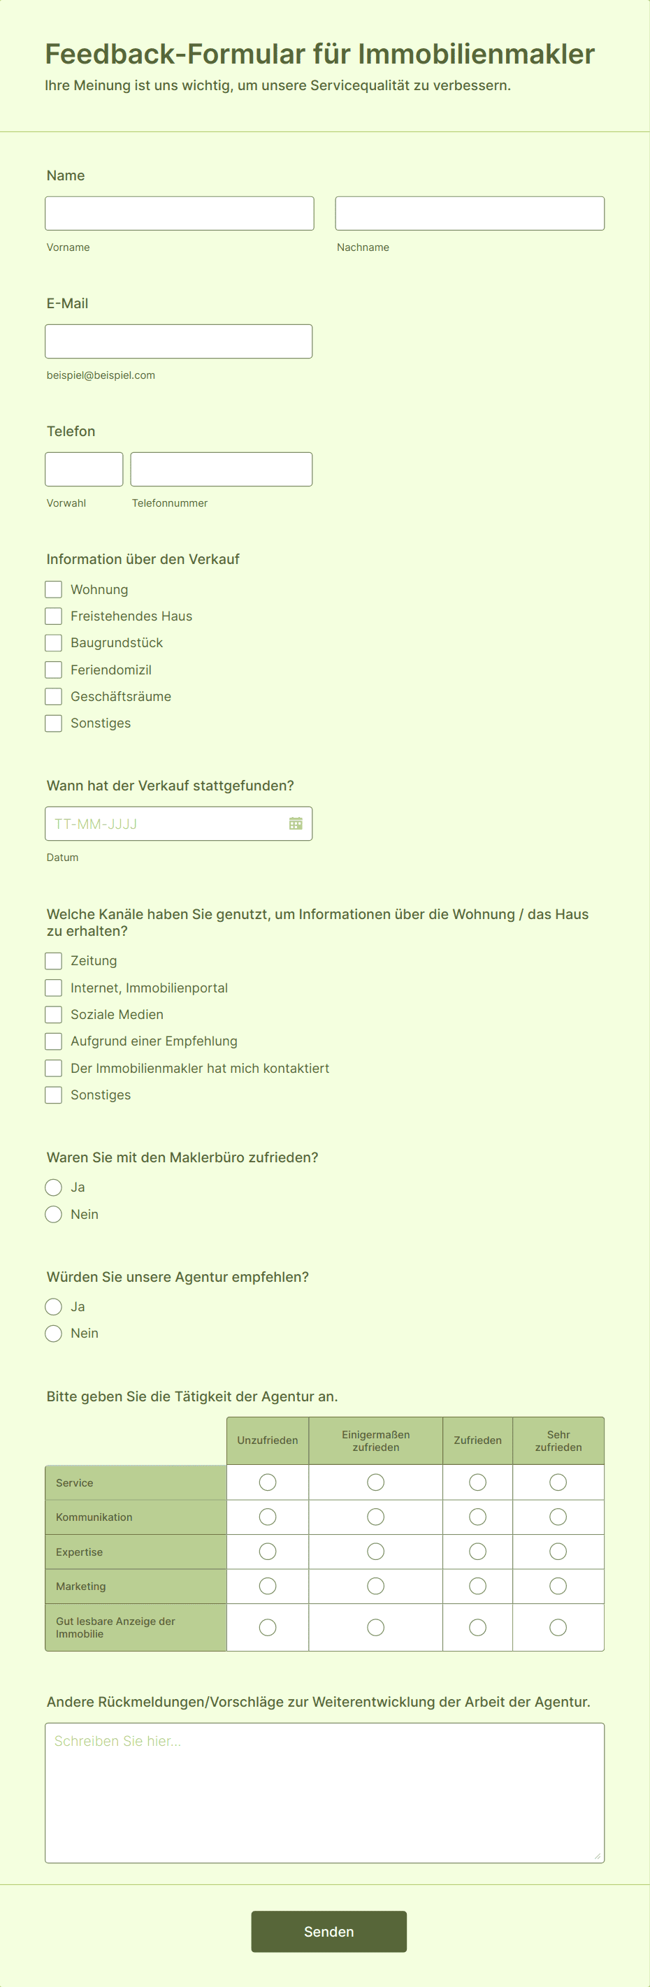Select Nein under Würden Sie unsere Agentur empfehlen
The image size is (650, 1987).
[53, 1333]
